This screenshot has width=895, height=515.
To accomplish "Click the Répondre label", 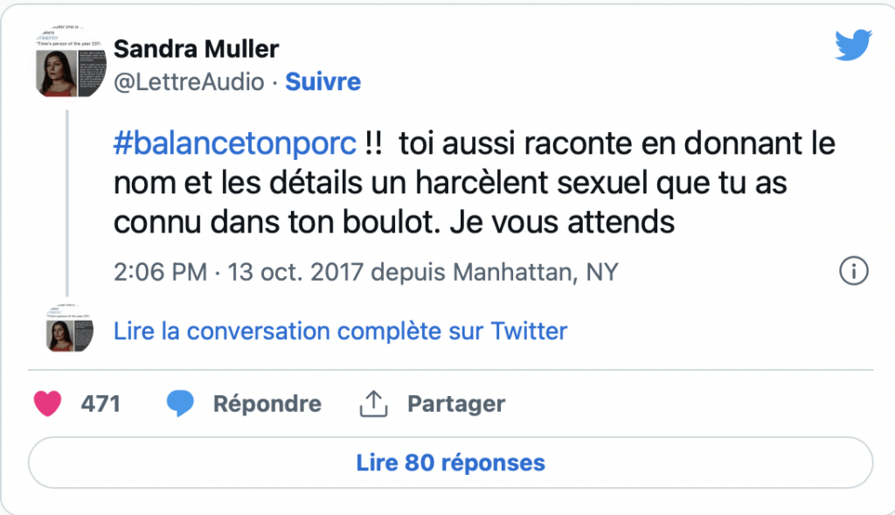I will click(267, 404).
